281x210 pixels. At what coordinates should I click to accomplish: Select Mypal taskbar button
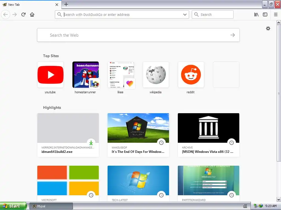51,206
